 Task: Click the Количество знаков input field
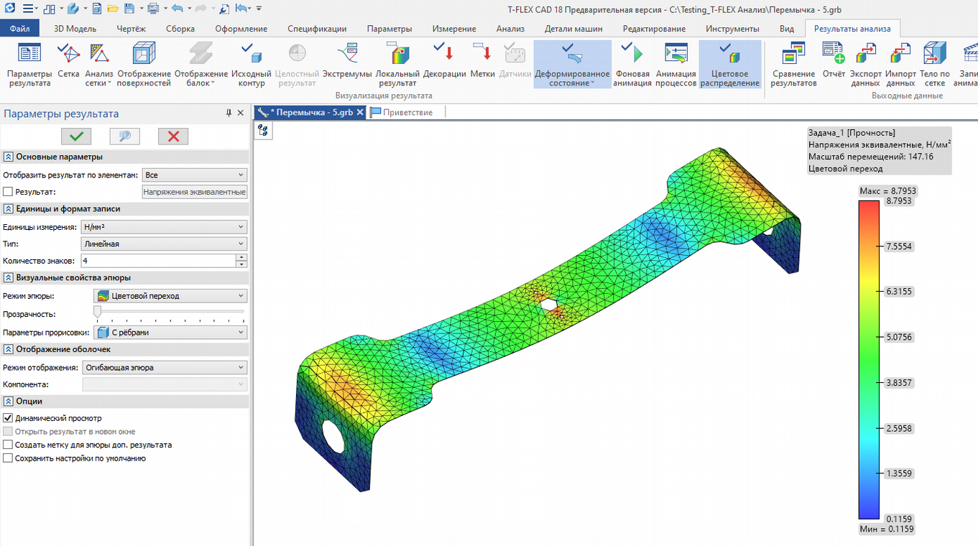click(158, 261)
